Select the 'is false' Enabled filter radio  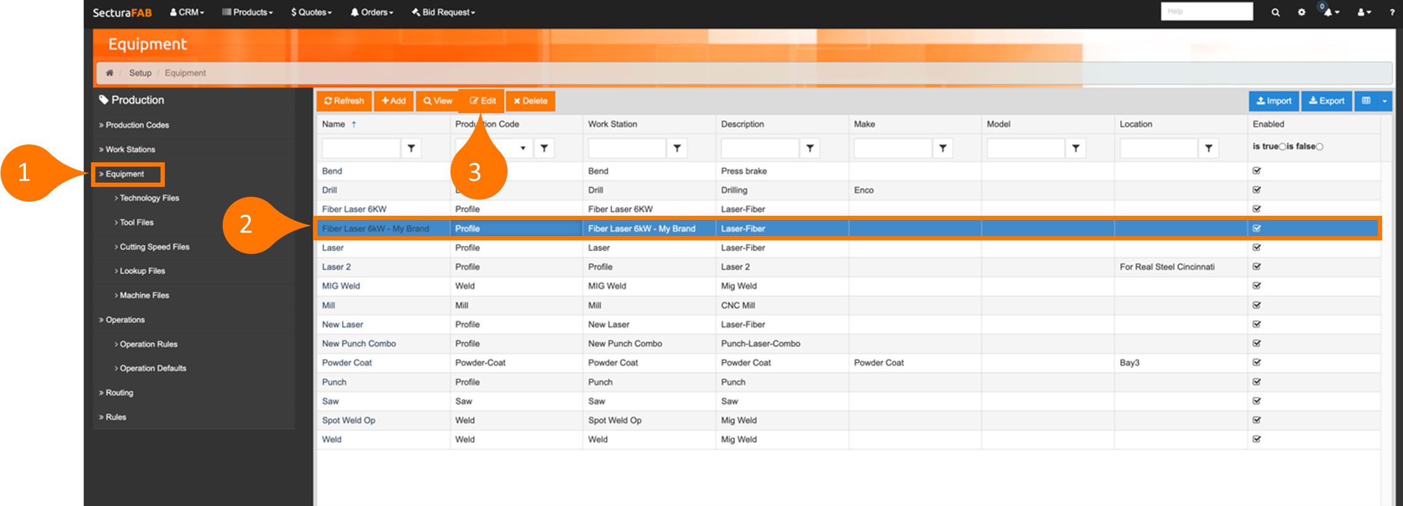(x=1319, y=147)
